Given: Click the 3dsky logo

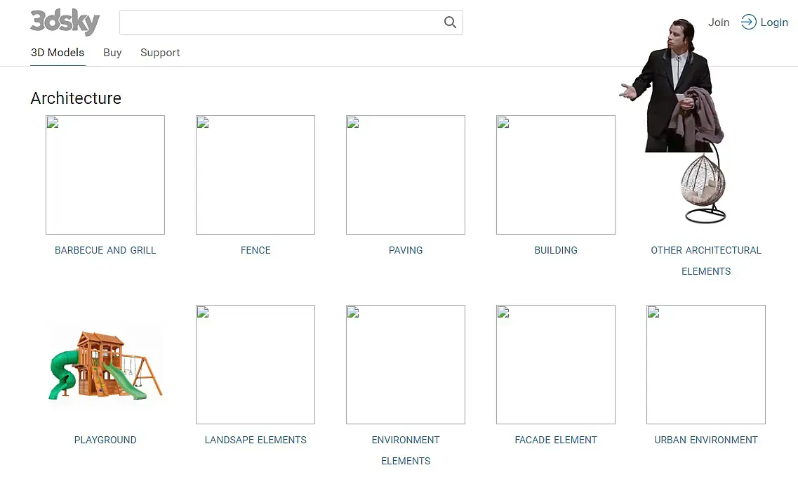Looking at the screenshot, I should (65, 22).
